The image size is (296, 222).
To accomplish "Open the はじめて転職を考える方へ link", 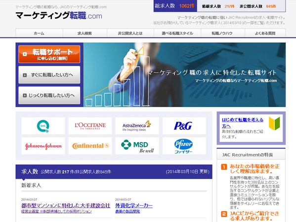I will [x=243, y=123].
